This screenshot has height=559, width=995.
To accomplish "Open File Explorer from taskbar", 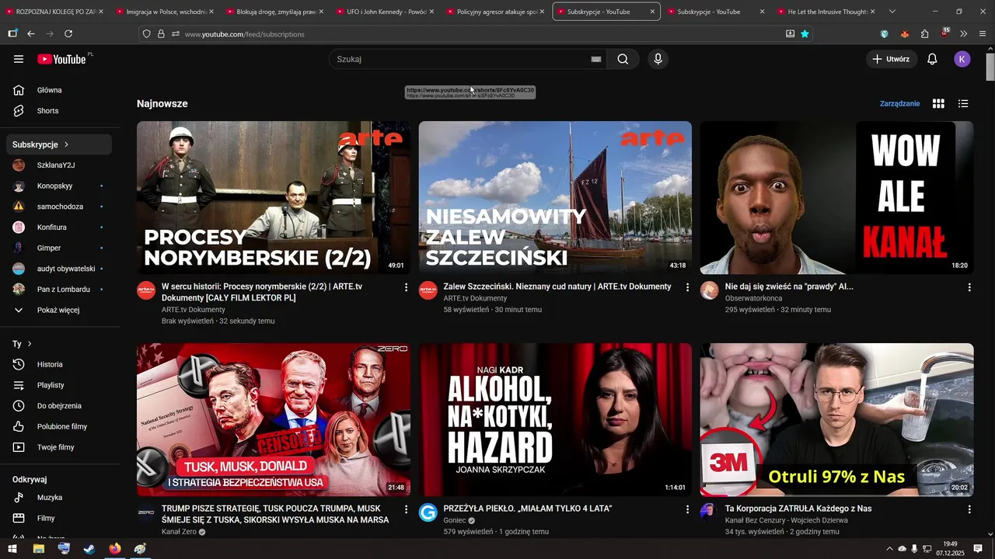I will point(38,549).
